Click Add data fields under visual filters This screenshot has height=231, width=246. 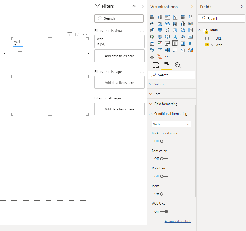pyautogui.click(x=119, y=56)
